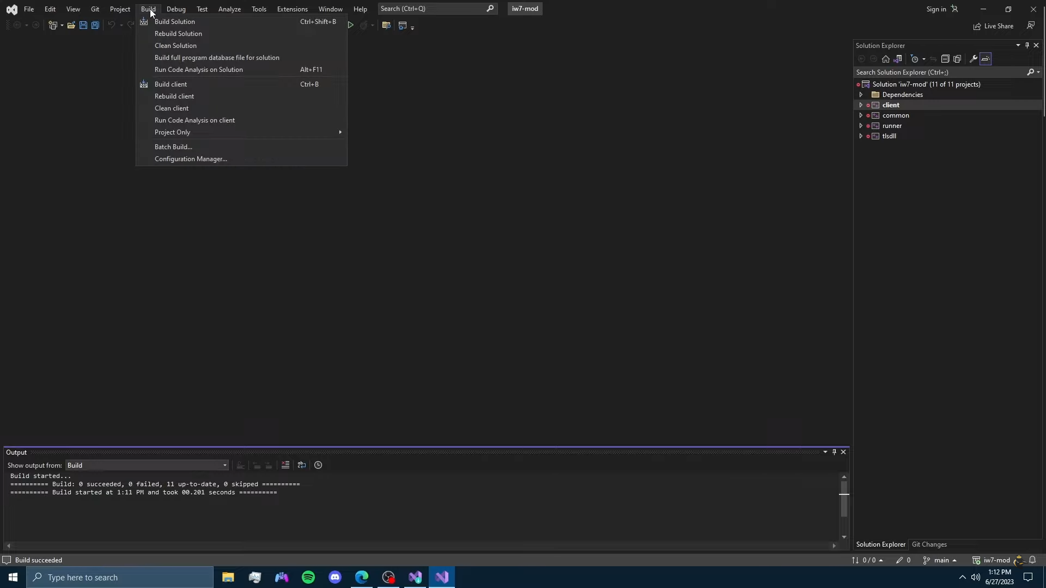The image size is (1046, 588).
Task: Expand the runner project node
Action: coord(861,126)
